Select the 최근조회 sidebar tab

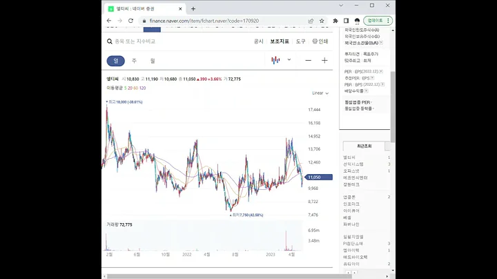[x=364, y=146]
